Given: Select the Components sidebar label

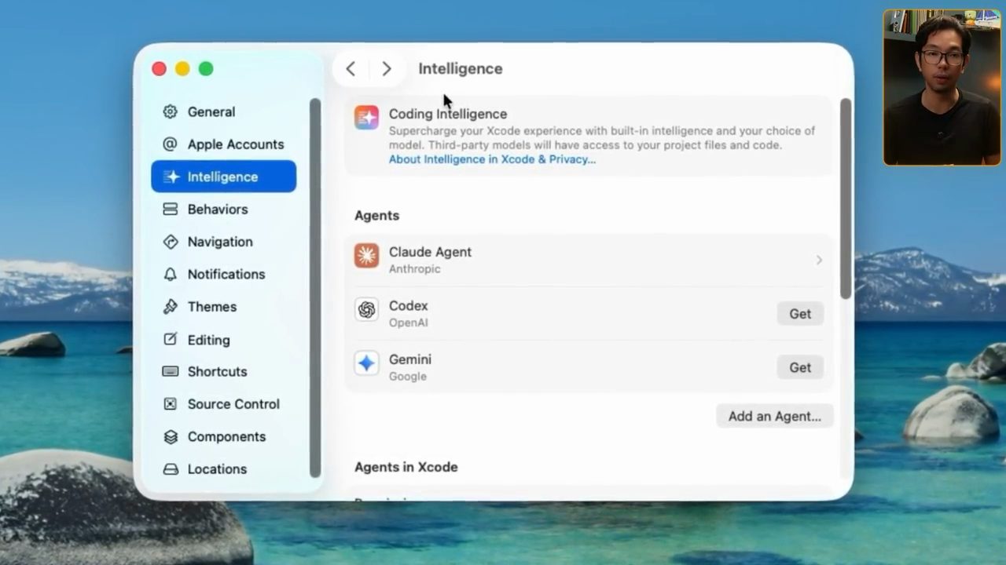Looking at the screenshot, I should [226, 436].
